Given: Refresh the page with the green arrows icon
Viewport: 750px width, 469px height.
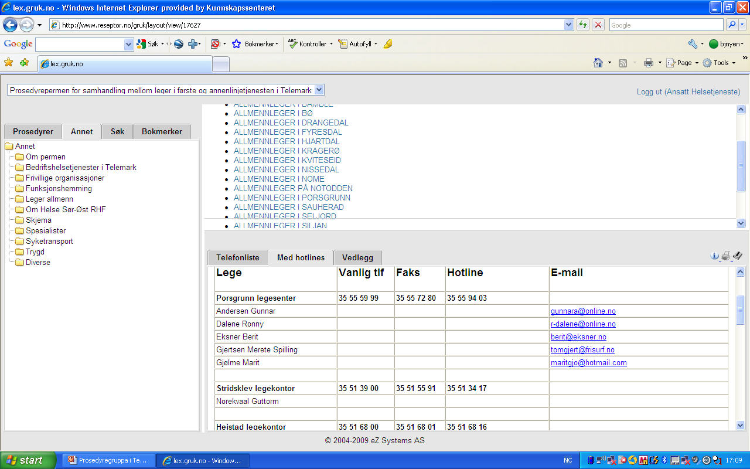Looking at the screenshot, I should [x=583, y=25].
